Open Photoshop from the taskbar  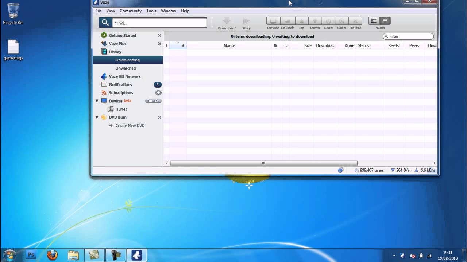(x=31, y=255)
